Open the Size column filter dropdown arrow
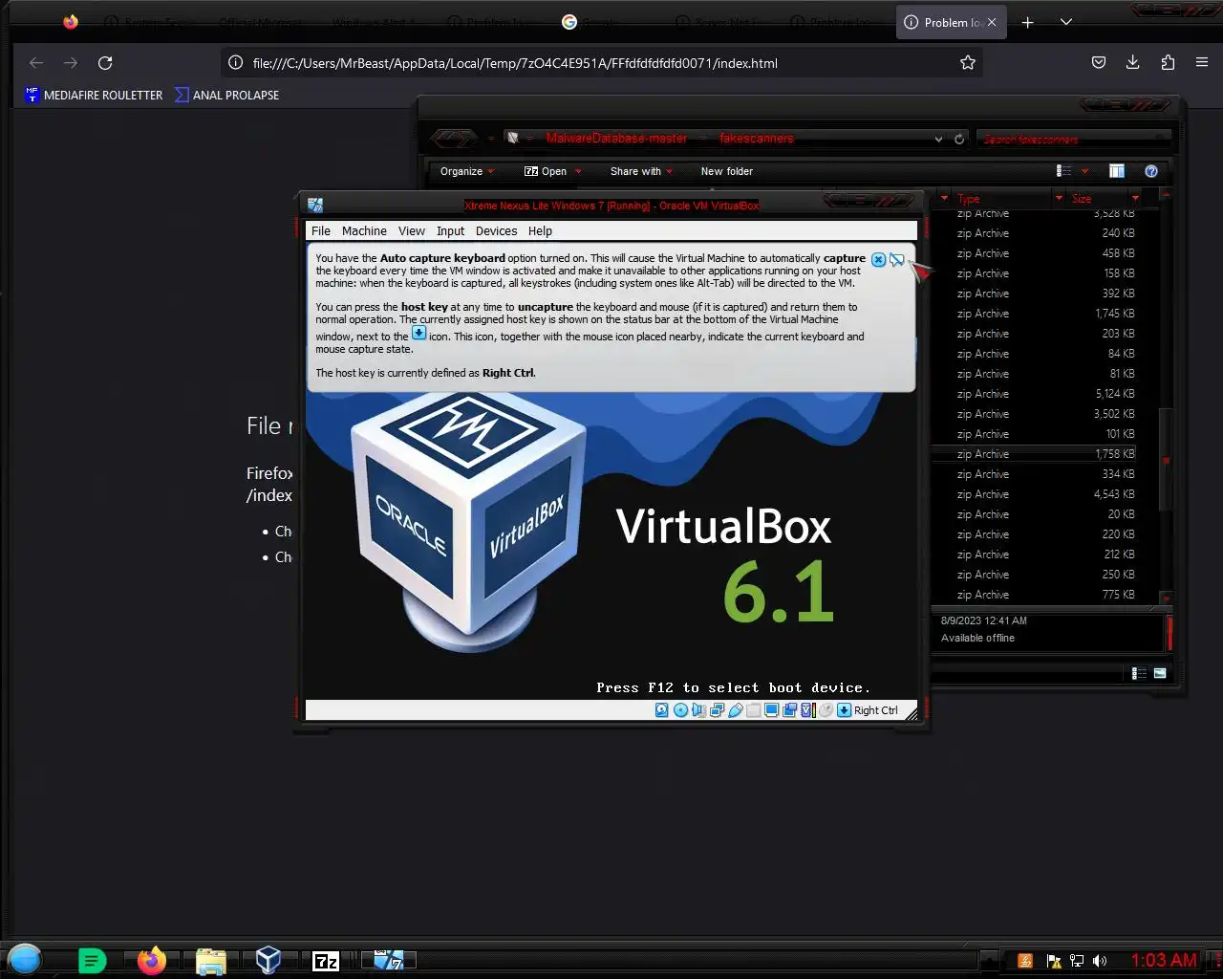This screenshot has width=1223, height=979. pyautogui.click(x=1135, y=199)
